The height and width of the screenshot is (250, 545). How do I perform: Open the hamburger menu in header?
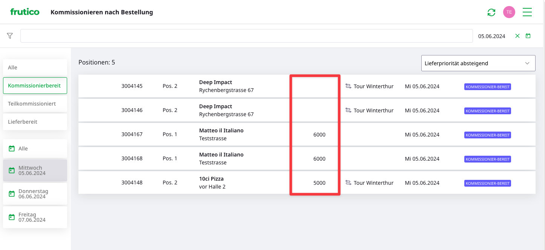[x=527, y=12]
